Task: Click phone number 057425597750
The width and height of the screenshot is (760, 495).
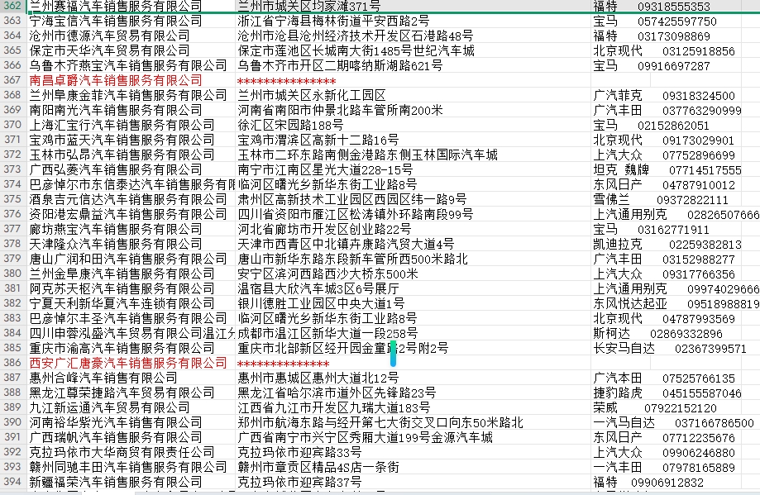Action: 677,21
